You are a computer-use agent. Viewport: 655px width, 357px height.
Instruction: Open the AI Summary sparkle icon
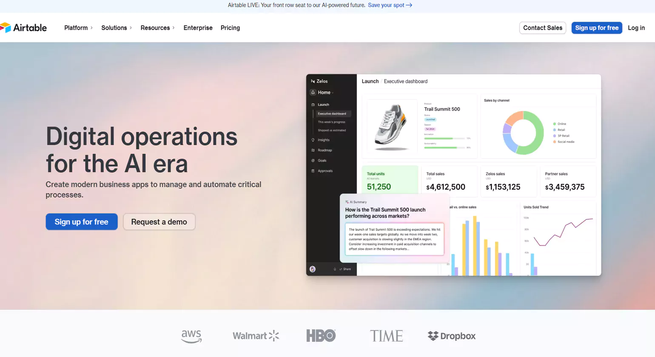point(348,202)
